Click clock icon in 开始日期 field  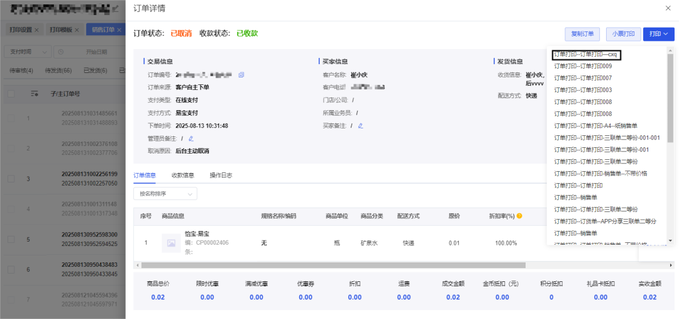point(60,52)
